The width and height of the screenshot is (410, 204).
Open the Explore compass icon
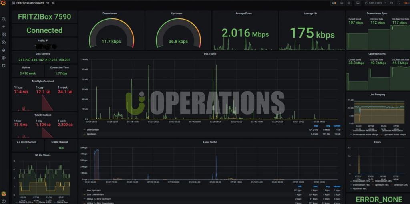pyautogui.click(x=4, y=42)
